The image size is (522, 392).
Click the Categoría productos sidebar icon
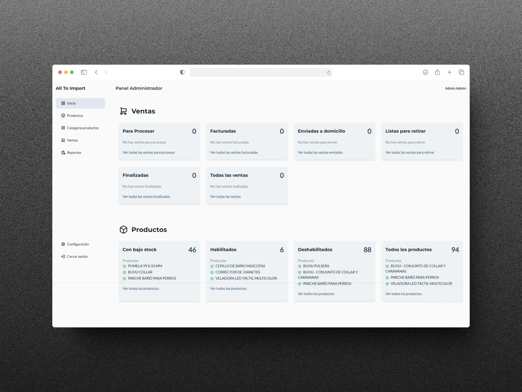pyautogui.click(x=63, y=128)
